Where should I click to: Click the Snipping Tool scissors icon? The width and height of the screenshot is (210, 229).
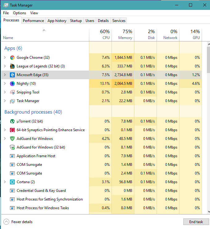coord(12,92)
